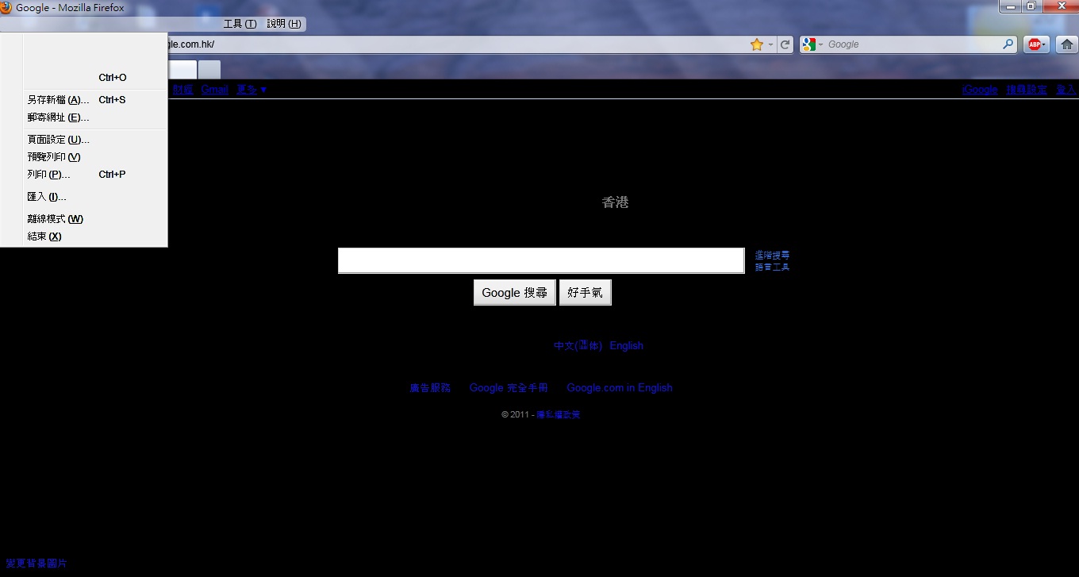Open the 財經 link in the top bar
The width and height of the screenshot is (1079, 577).
[183, 90]
